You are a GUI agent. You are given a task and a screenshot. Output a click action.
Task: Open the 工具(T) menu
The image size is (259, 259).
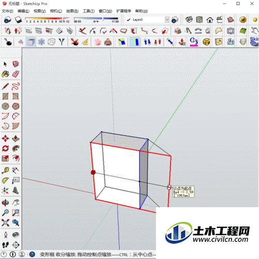(x=89, y=11)
